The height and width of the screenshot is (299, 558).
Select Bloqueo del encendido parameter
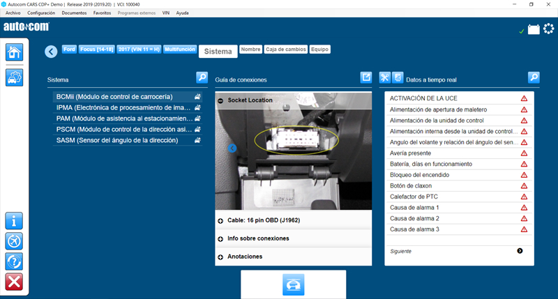click(459, 175)
